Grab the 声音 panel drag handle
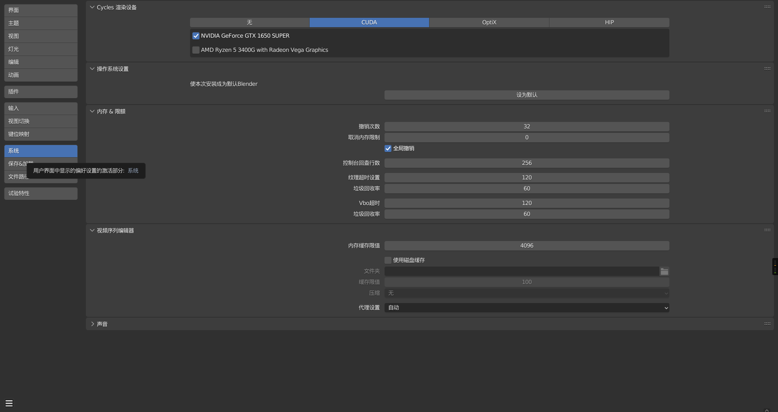The width and height of the screenshot is (778, 412). pyautogui.click(x=767, y=324)
